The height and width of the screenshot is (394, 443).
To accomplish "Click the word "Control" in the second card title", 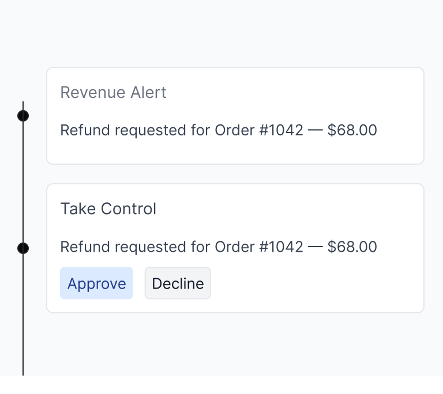I will pos(129,209).
